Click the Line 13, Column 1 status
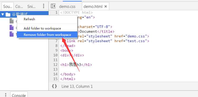This screenshot has width=198, height=97. tap(77, 86)
